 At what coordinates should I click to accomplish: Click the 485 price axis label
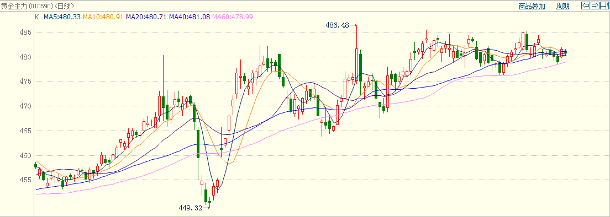tap(25, 32)
